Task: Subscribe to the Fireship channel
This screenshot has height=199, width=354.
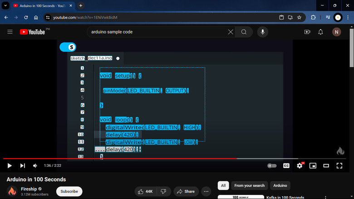Action: 69,191
